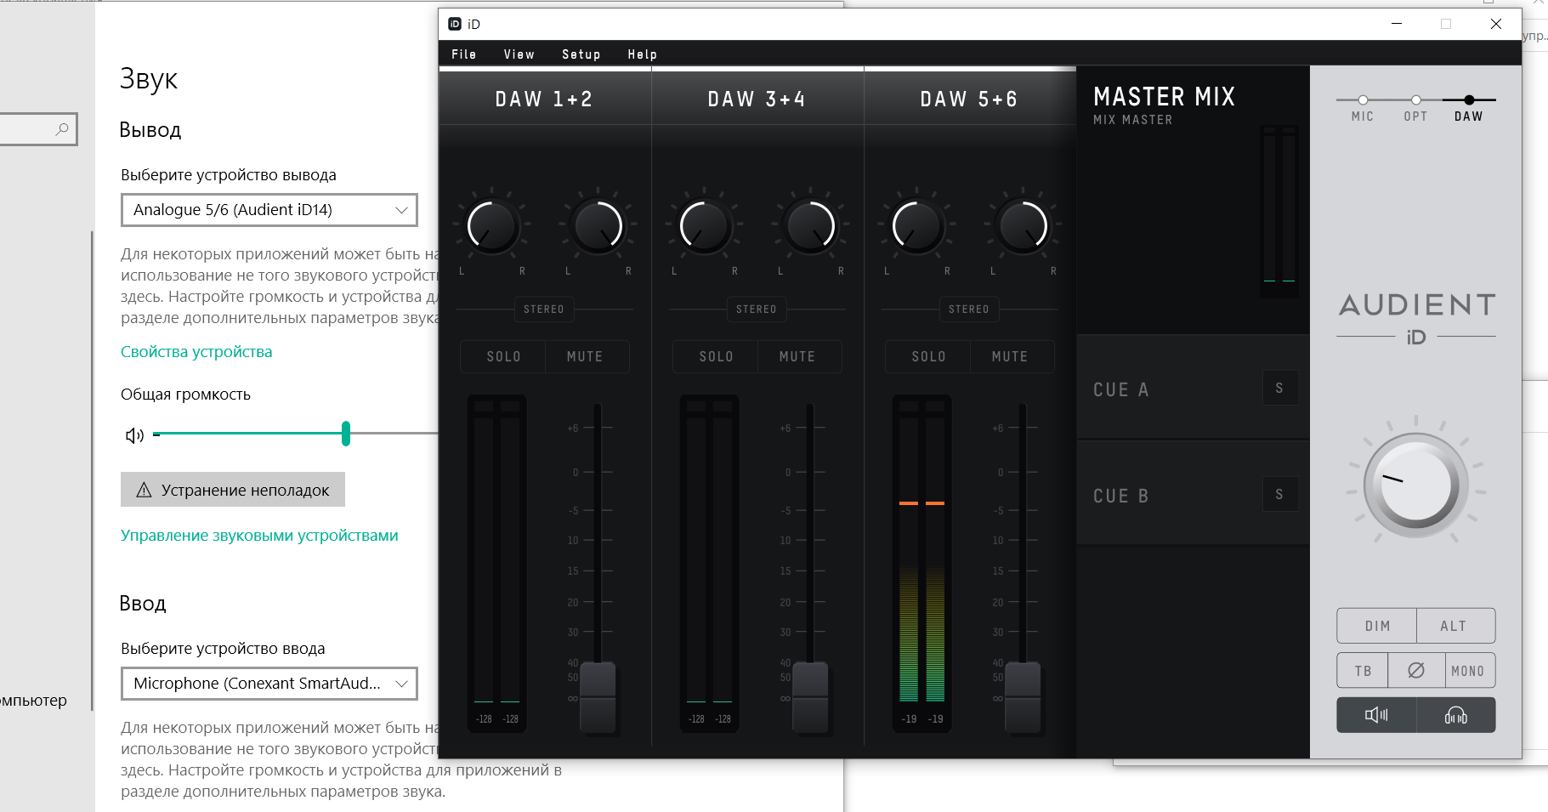Click the right pan knob of DAW 5+6
This screenshot has width=1548, height=812.
[1023, 226]
